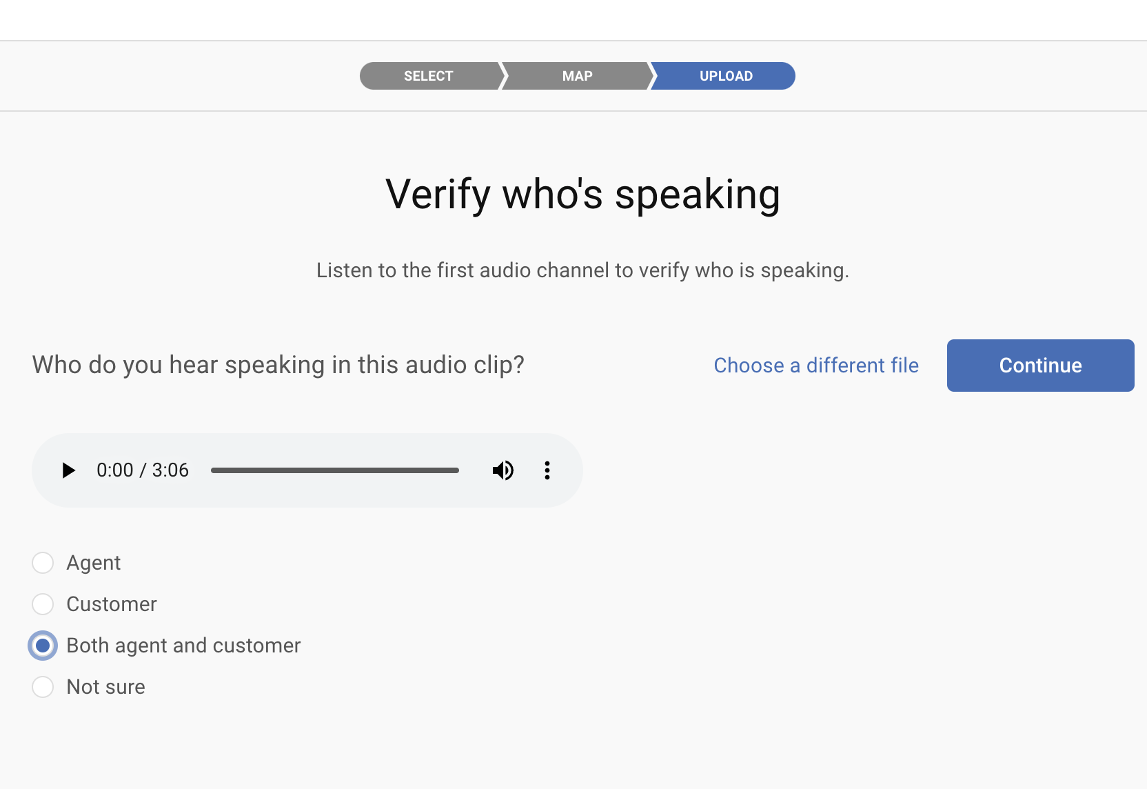
Task: Select the Not sure radio button
Action: [x=43, y=687]
